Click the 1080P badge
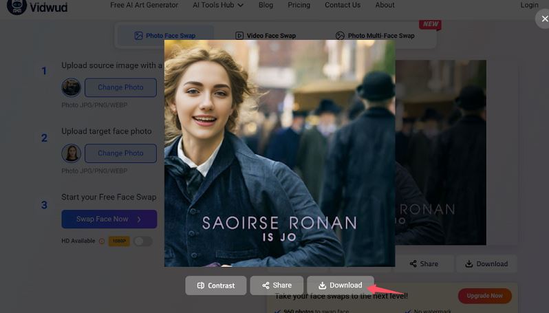 click(119, 241)
